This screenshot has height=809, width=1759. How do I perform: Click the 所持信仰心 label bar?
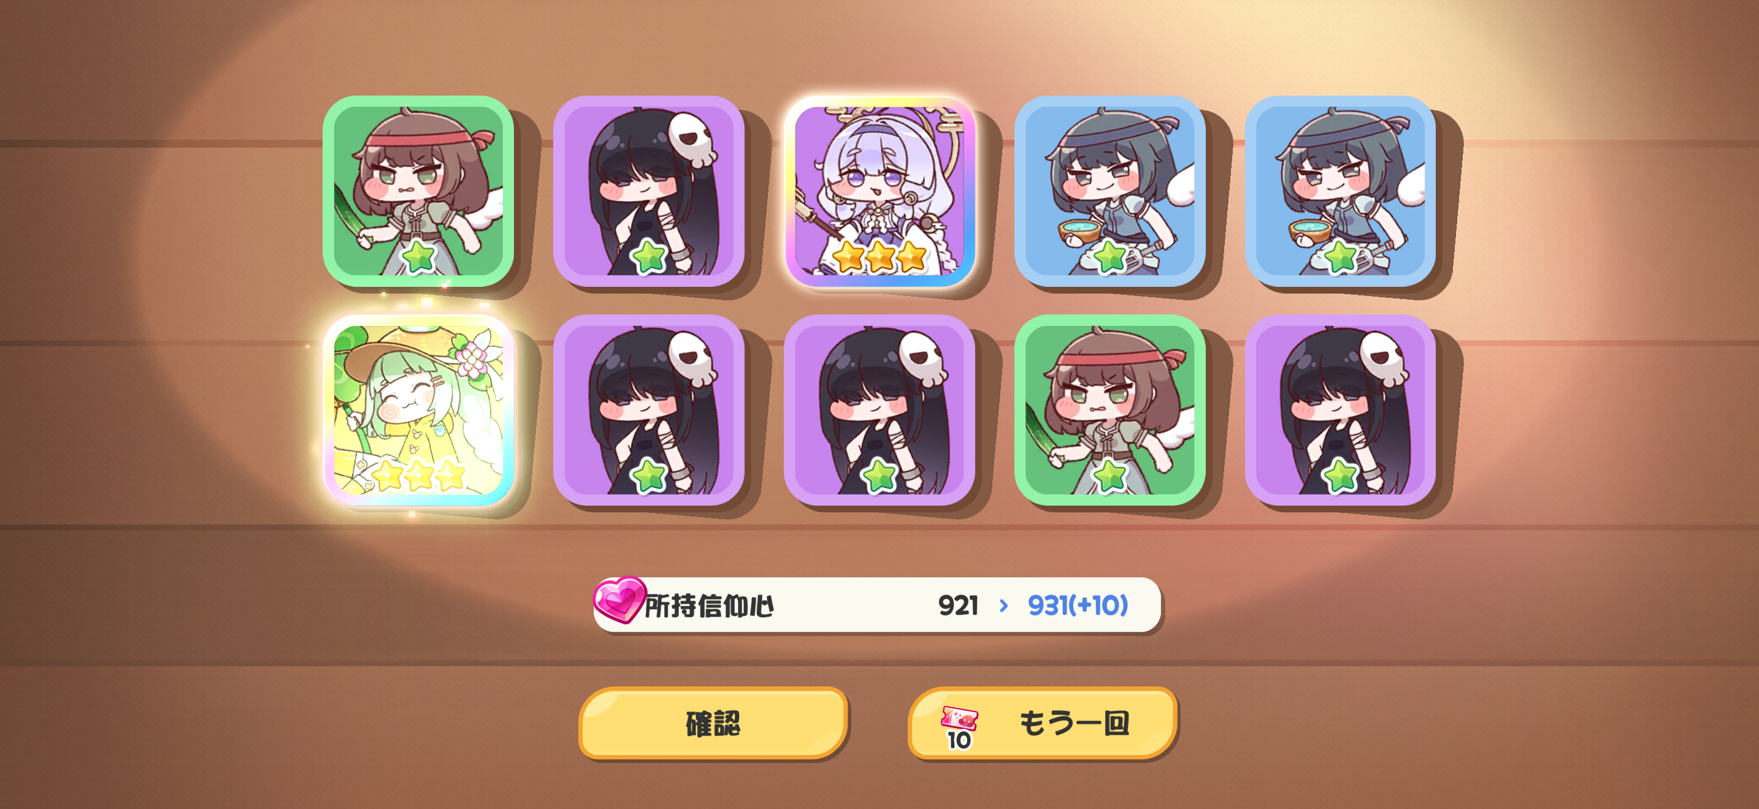click(x=878, y=605)
